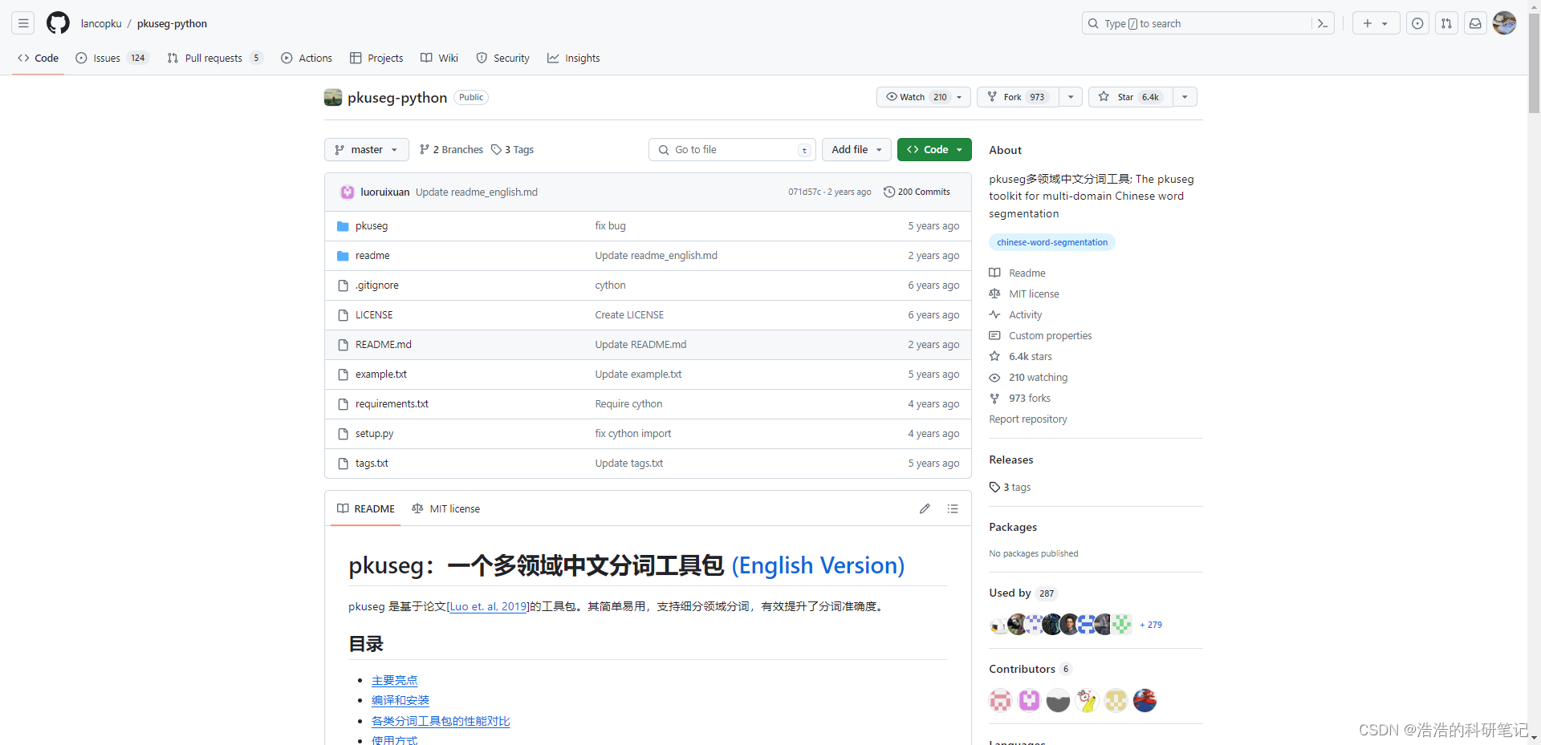Edit the README with pencil icon

point(925,508)
